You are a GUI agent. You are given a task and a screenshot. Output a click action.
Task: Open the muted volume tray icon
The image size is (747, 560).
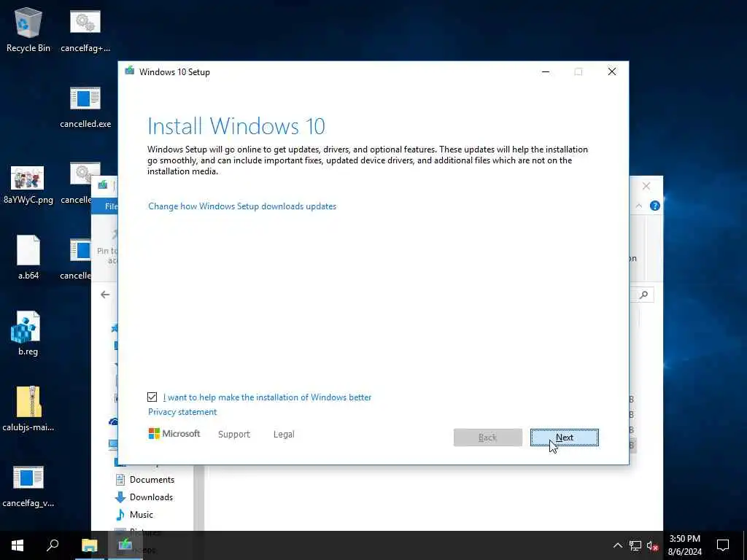click(x=652, y=545)
